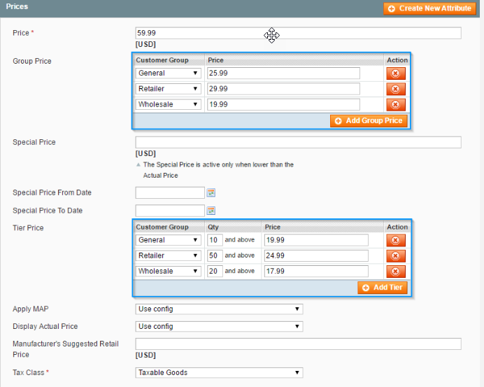Viewport: 484px width, 387px height.
Task: Open Retailer customer group dropdown in Group Price
Action: click(x=169, y=89)
